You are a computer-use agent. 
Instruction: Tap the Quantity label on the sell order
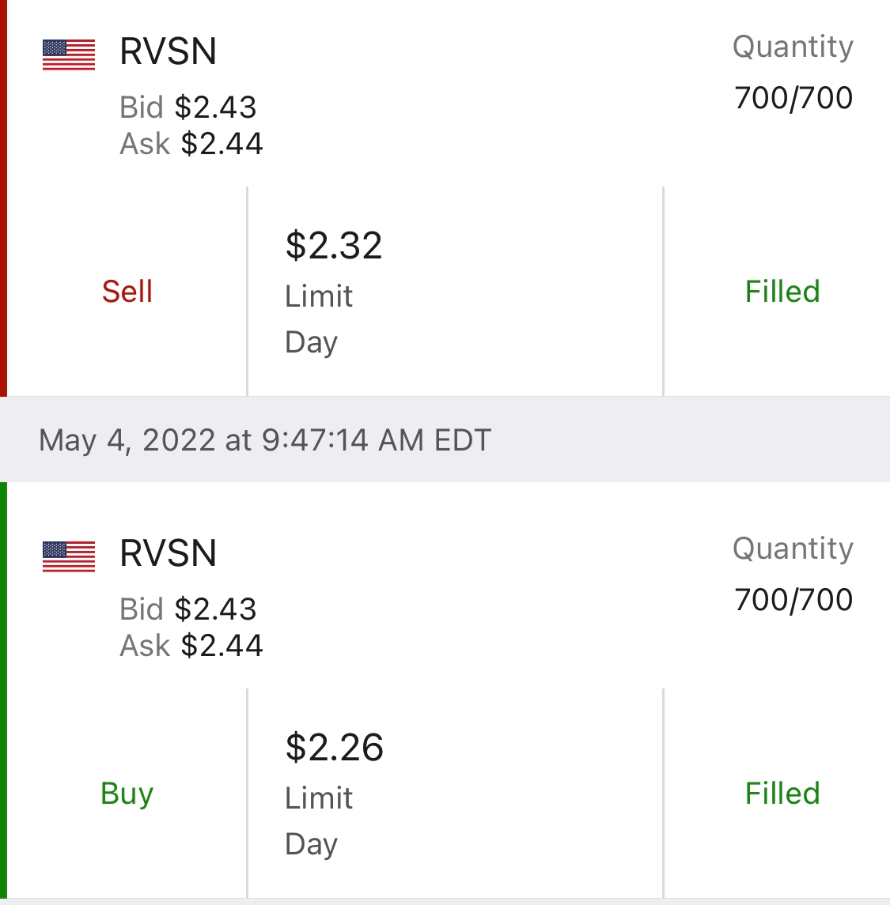[793, 47]
